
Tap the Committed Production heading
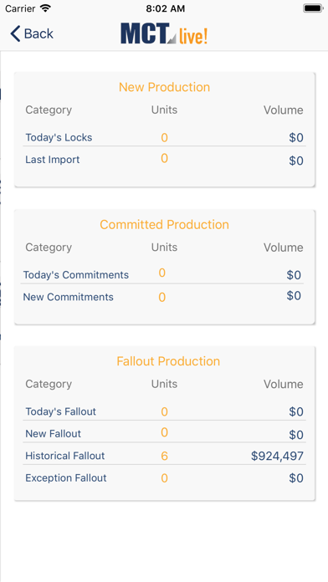[164, 225]
